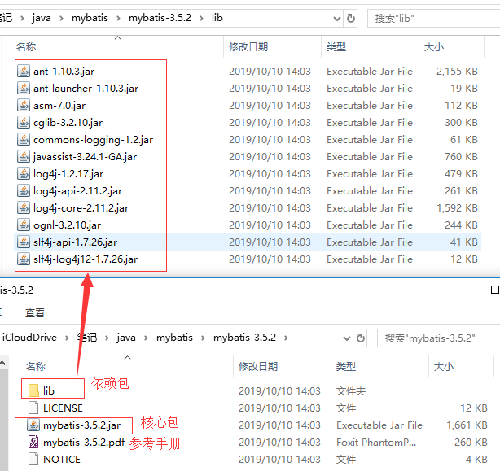This screenshot has height=471, width=500.
Task: Click the mybatis-3.5.2.jar file icon
Action: point(33,425)
